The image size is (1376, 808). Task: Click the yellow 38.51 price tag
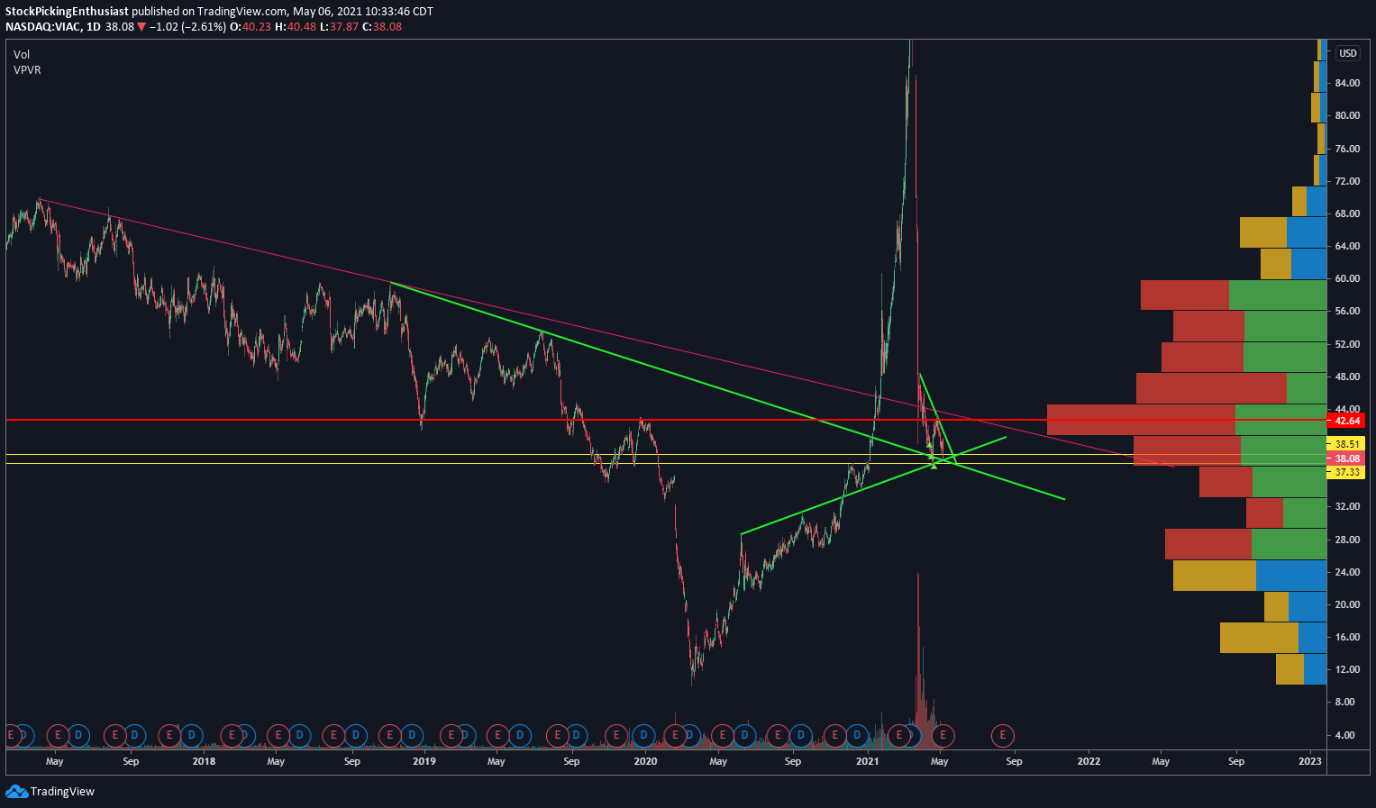pyautogui.click(x=1347, y=444)
